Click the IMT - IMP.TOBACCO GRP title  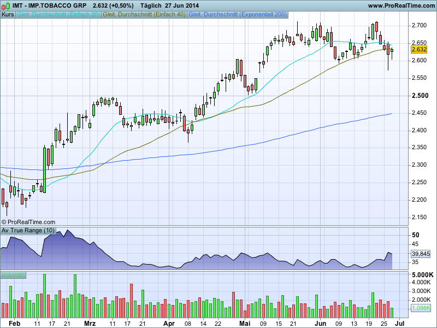49,5
